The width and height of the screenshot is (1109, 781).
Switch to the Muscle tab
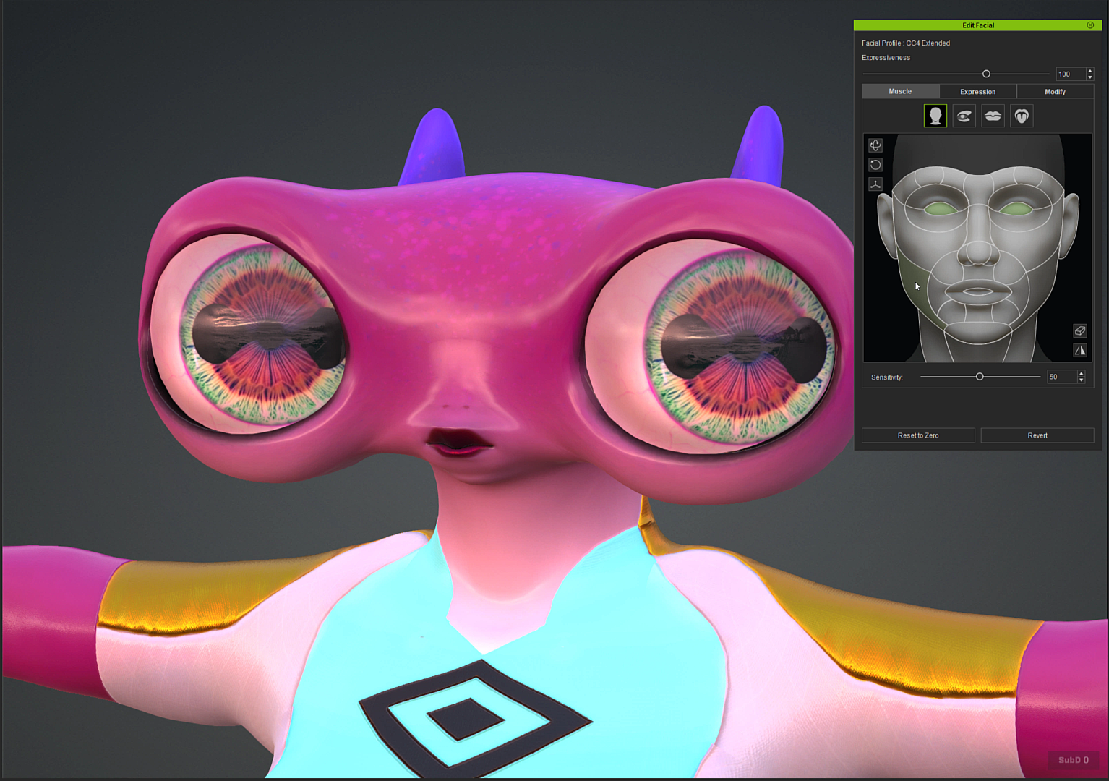coord(900,91)
